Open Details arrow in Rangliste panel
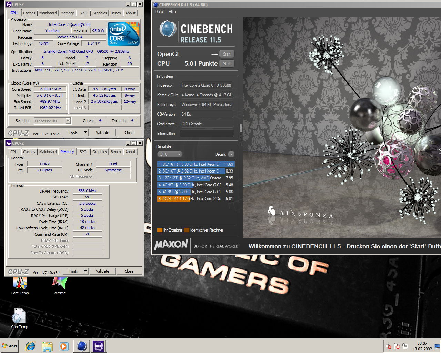441x353 pixels. pos(231,154)
